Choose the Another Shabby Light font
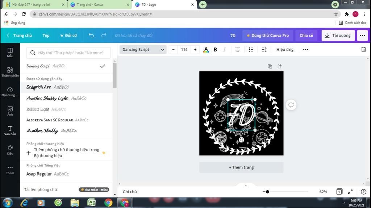371x208 pixels. coord(66,98)
